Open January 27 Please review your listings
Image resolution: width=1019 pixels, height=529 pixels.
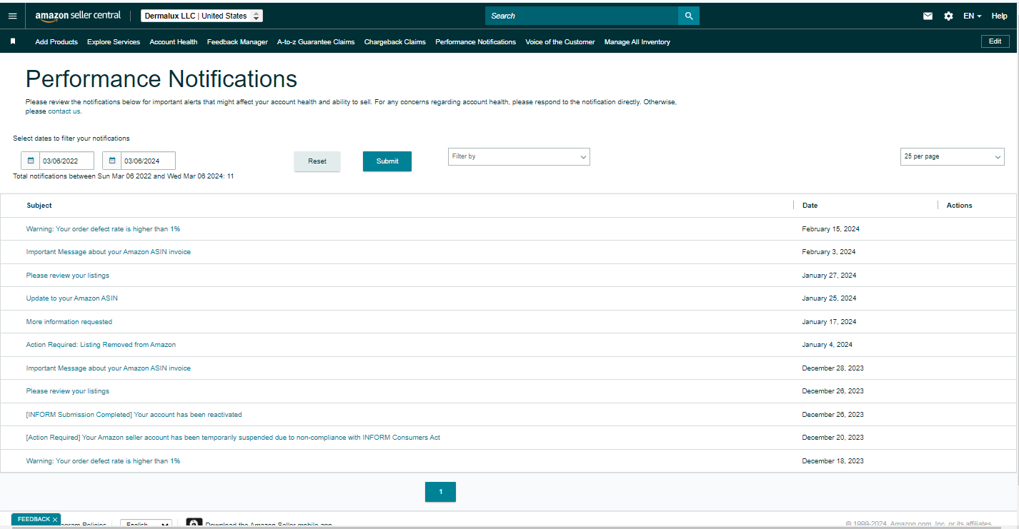[68, 276]
